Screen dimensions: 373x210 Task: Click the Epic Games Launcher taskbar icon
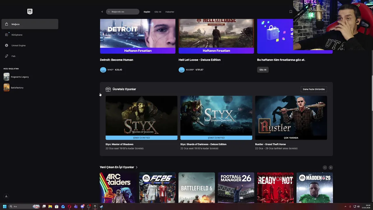pos(95,206)
